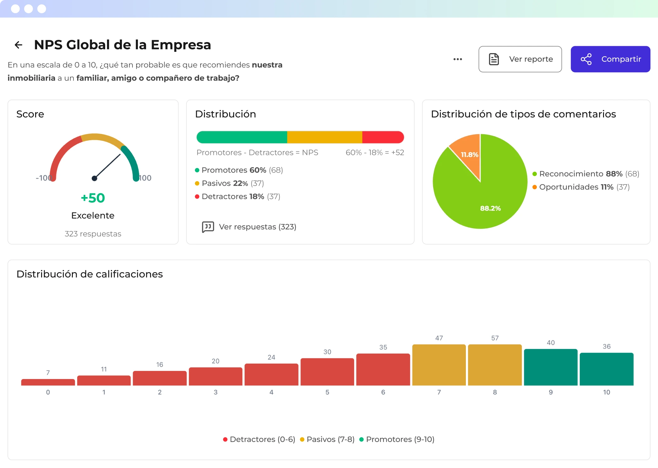The width and height of the screenshot is (658, 468).
Task: Click the document icon in Ver reporte button
Action: (x=493, y=59)
